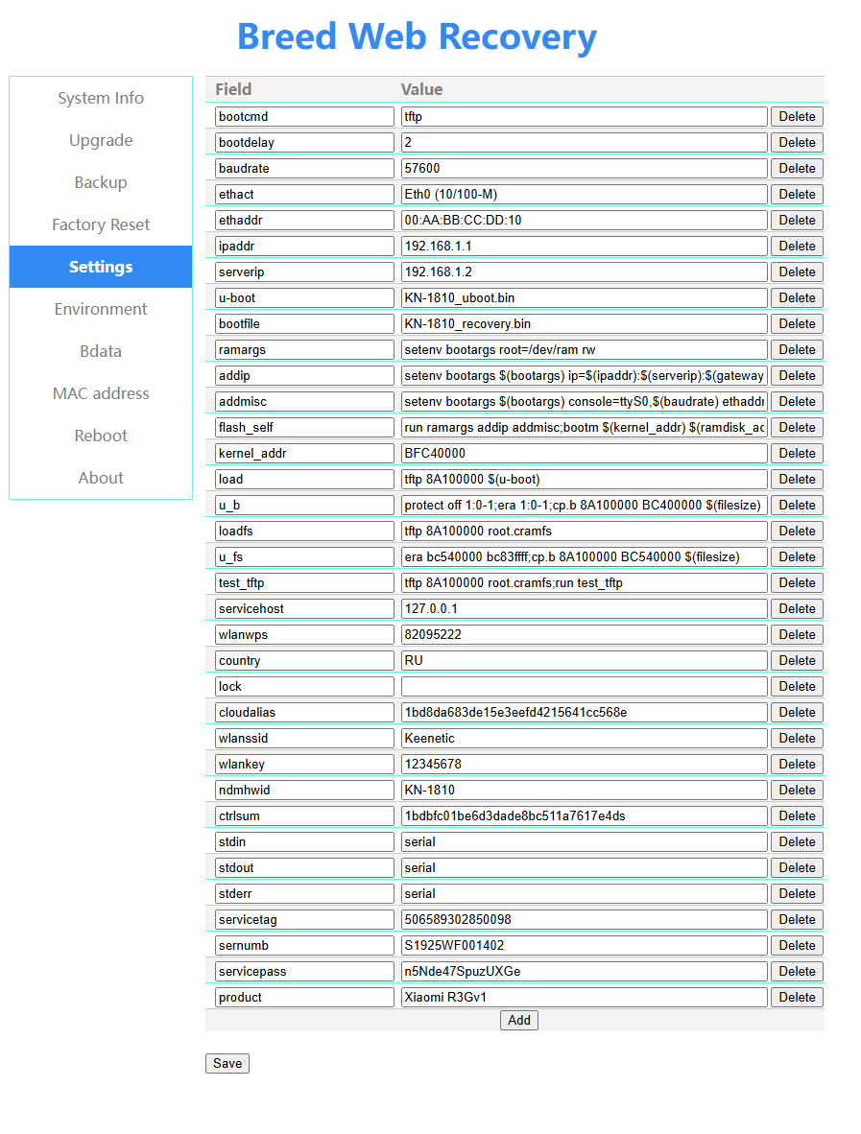Screen dimensions: 861x1134
Task: Select Factory Reset in the sidebar
Action: pos(101,224)
